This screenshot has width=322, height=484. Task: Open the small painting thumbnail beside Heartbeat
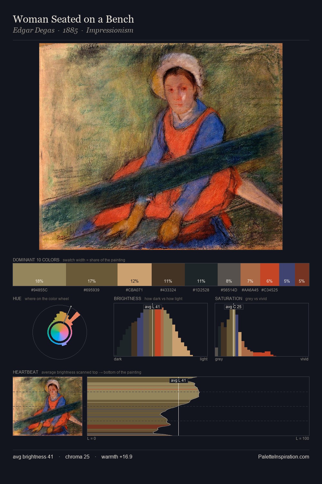click(x=48, y=406)
